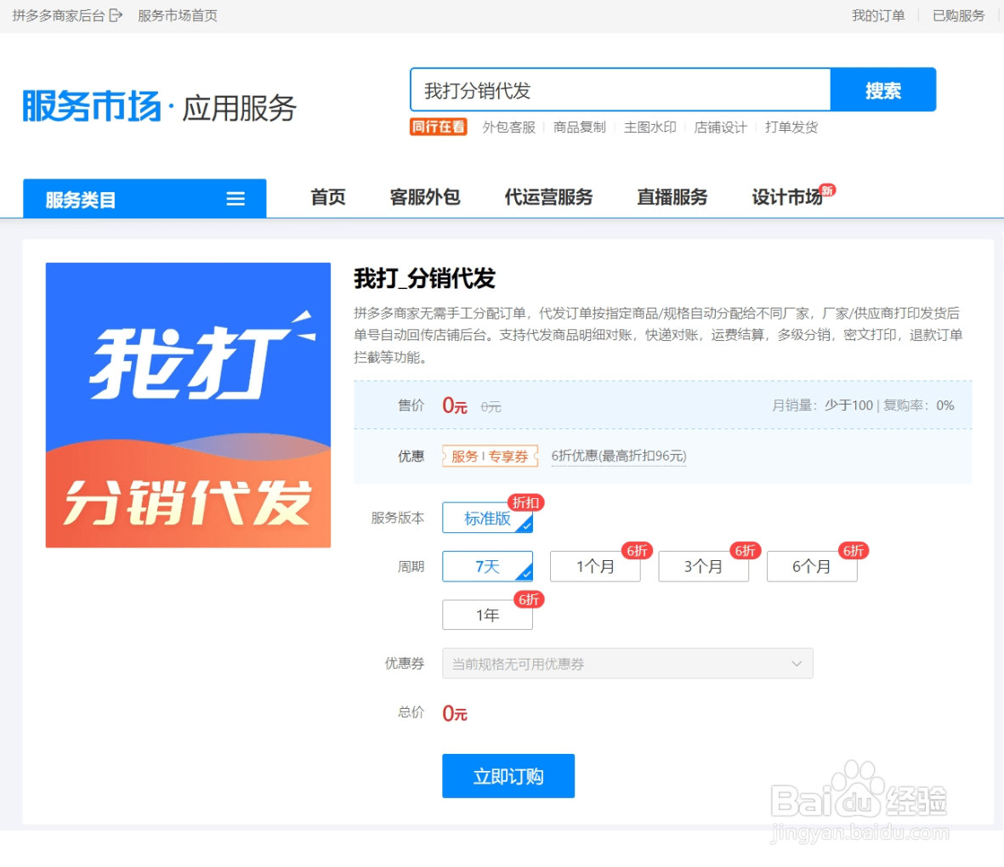Click the 月销量: 少于100 text
Screen dimensions: 1004x867
click(822, 405)
